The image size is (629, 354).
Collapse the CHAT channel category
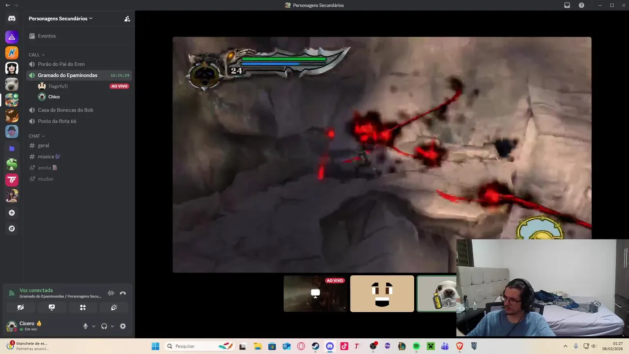point(36,136)
